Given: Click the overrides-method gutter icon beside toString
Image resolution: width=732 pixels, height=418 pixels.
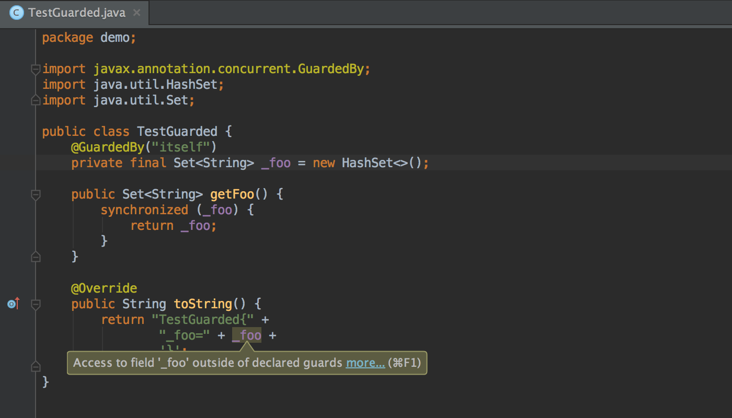Looking at the screenshot, I should pyautogui.click(x=13, y=303).
